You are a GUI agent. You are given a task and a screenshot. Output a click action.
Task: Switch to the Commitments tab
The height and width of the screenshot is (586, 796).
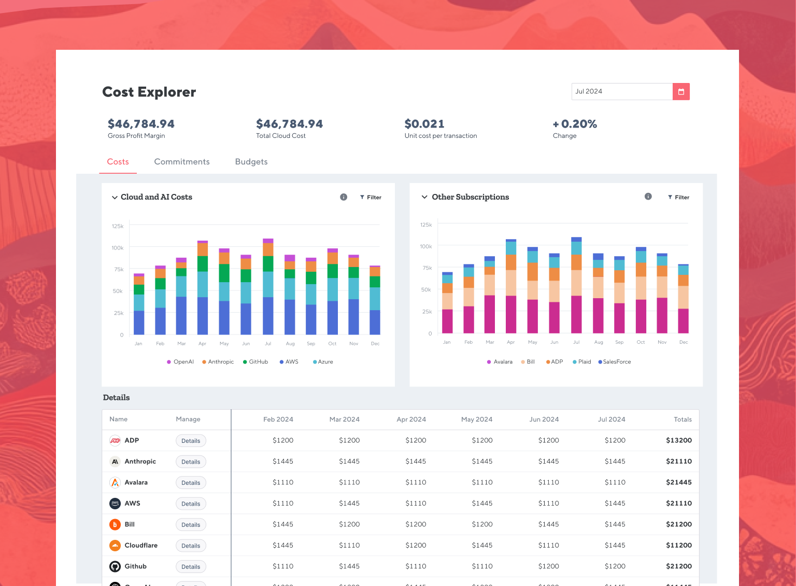[x=182, y=162]
